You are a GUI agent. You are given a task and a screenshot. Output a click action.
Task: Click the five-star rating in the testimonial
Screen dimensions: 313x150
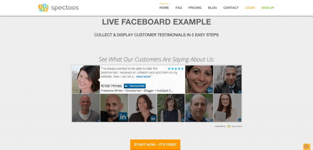point(176,69)
